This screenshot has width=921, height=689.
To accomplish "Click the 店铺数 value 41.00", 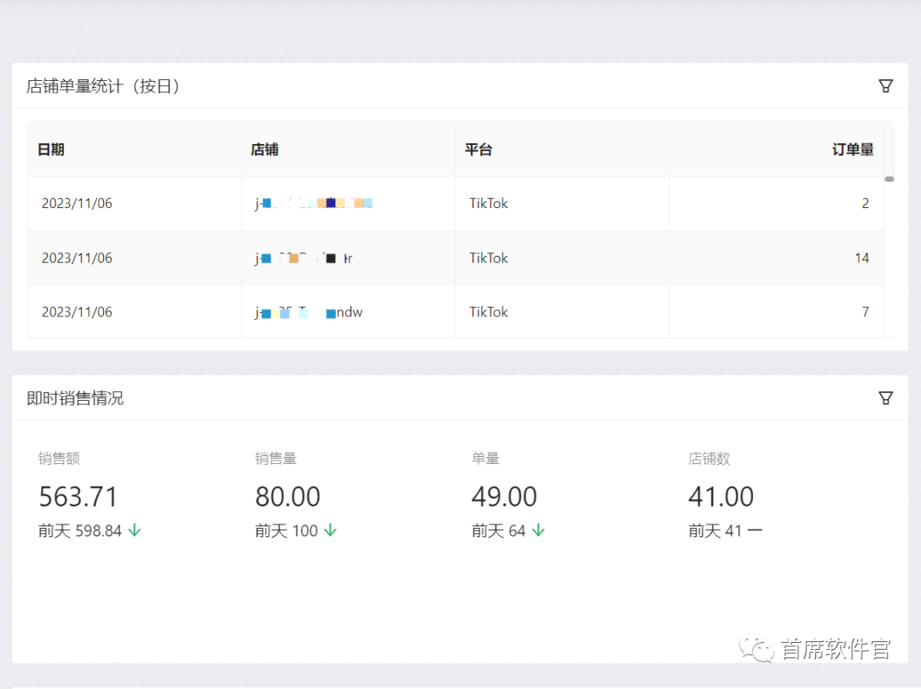I will click(x=721, y=496).
